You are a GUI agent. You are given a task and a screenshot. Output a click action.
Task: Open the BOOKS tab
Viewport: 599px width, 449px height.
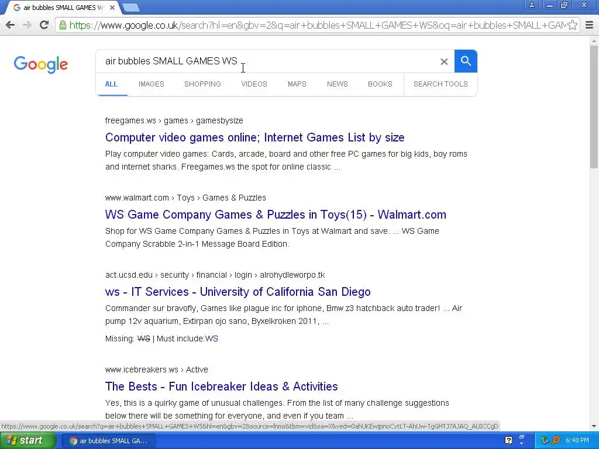(x=380, y=84)
